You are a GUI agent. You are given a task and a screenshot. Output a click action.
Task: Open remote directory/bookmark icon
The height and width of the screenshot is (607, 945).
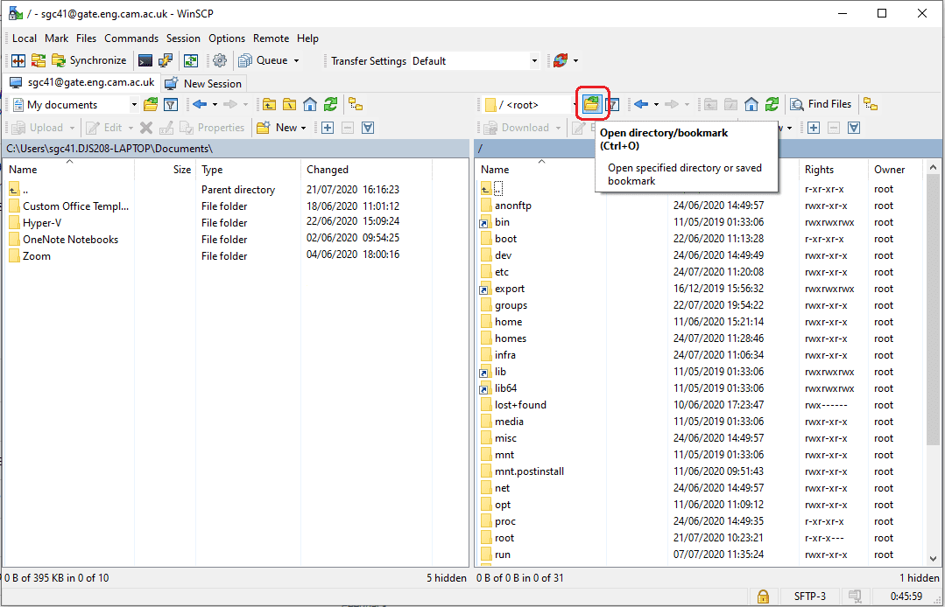click(593, 104)
